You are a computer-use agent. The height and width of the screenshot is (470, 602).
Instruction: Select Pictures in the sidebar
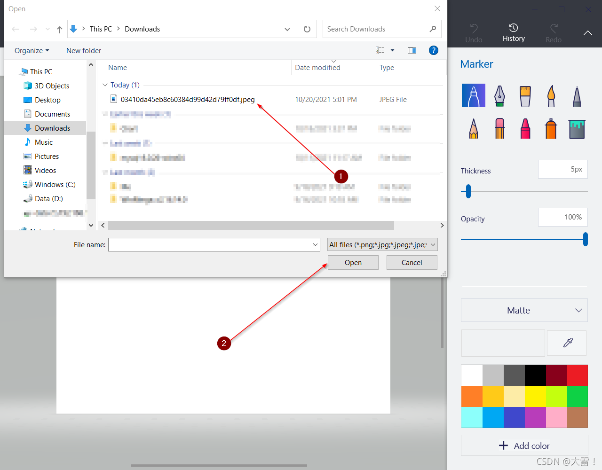(47, 156)
